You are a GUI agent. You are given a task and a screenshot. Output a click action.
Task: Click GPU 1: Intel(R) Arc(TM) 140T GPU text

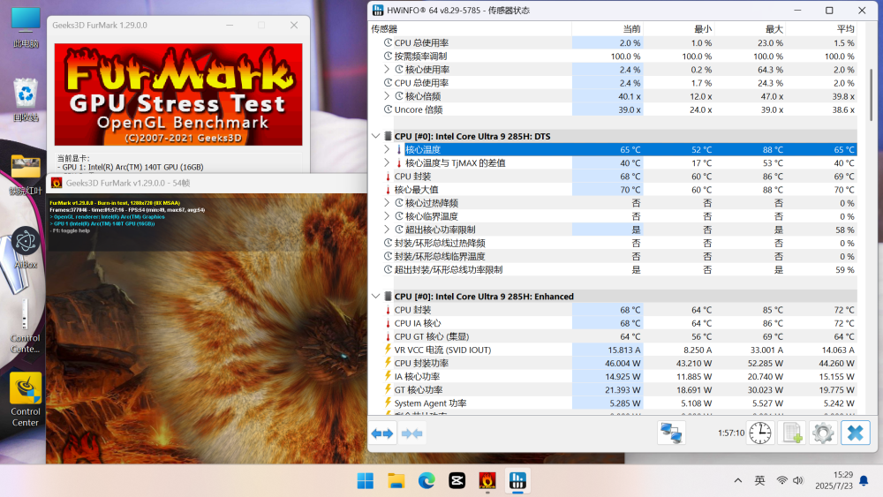132,167
